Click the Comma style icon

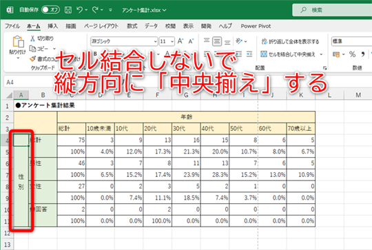coord(363,54)
